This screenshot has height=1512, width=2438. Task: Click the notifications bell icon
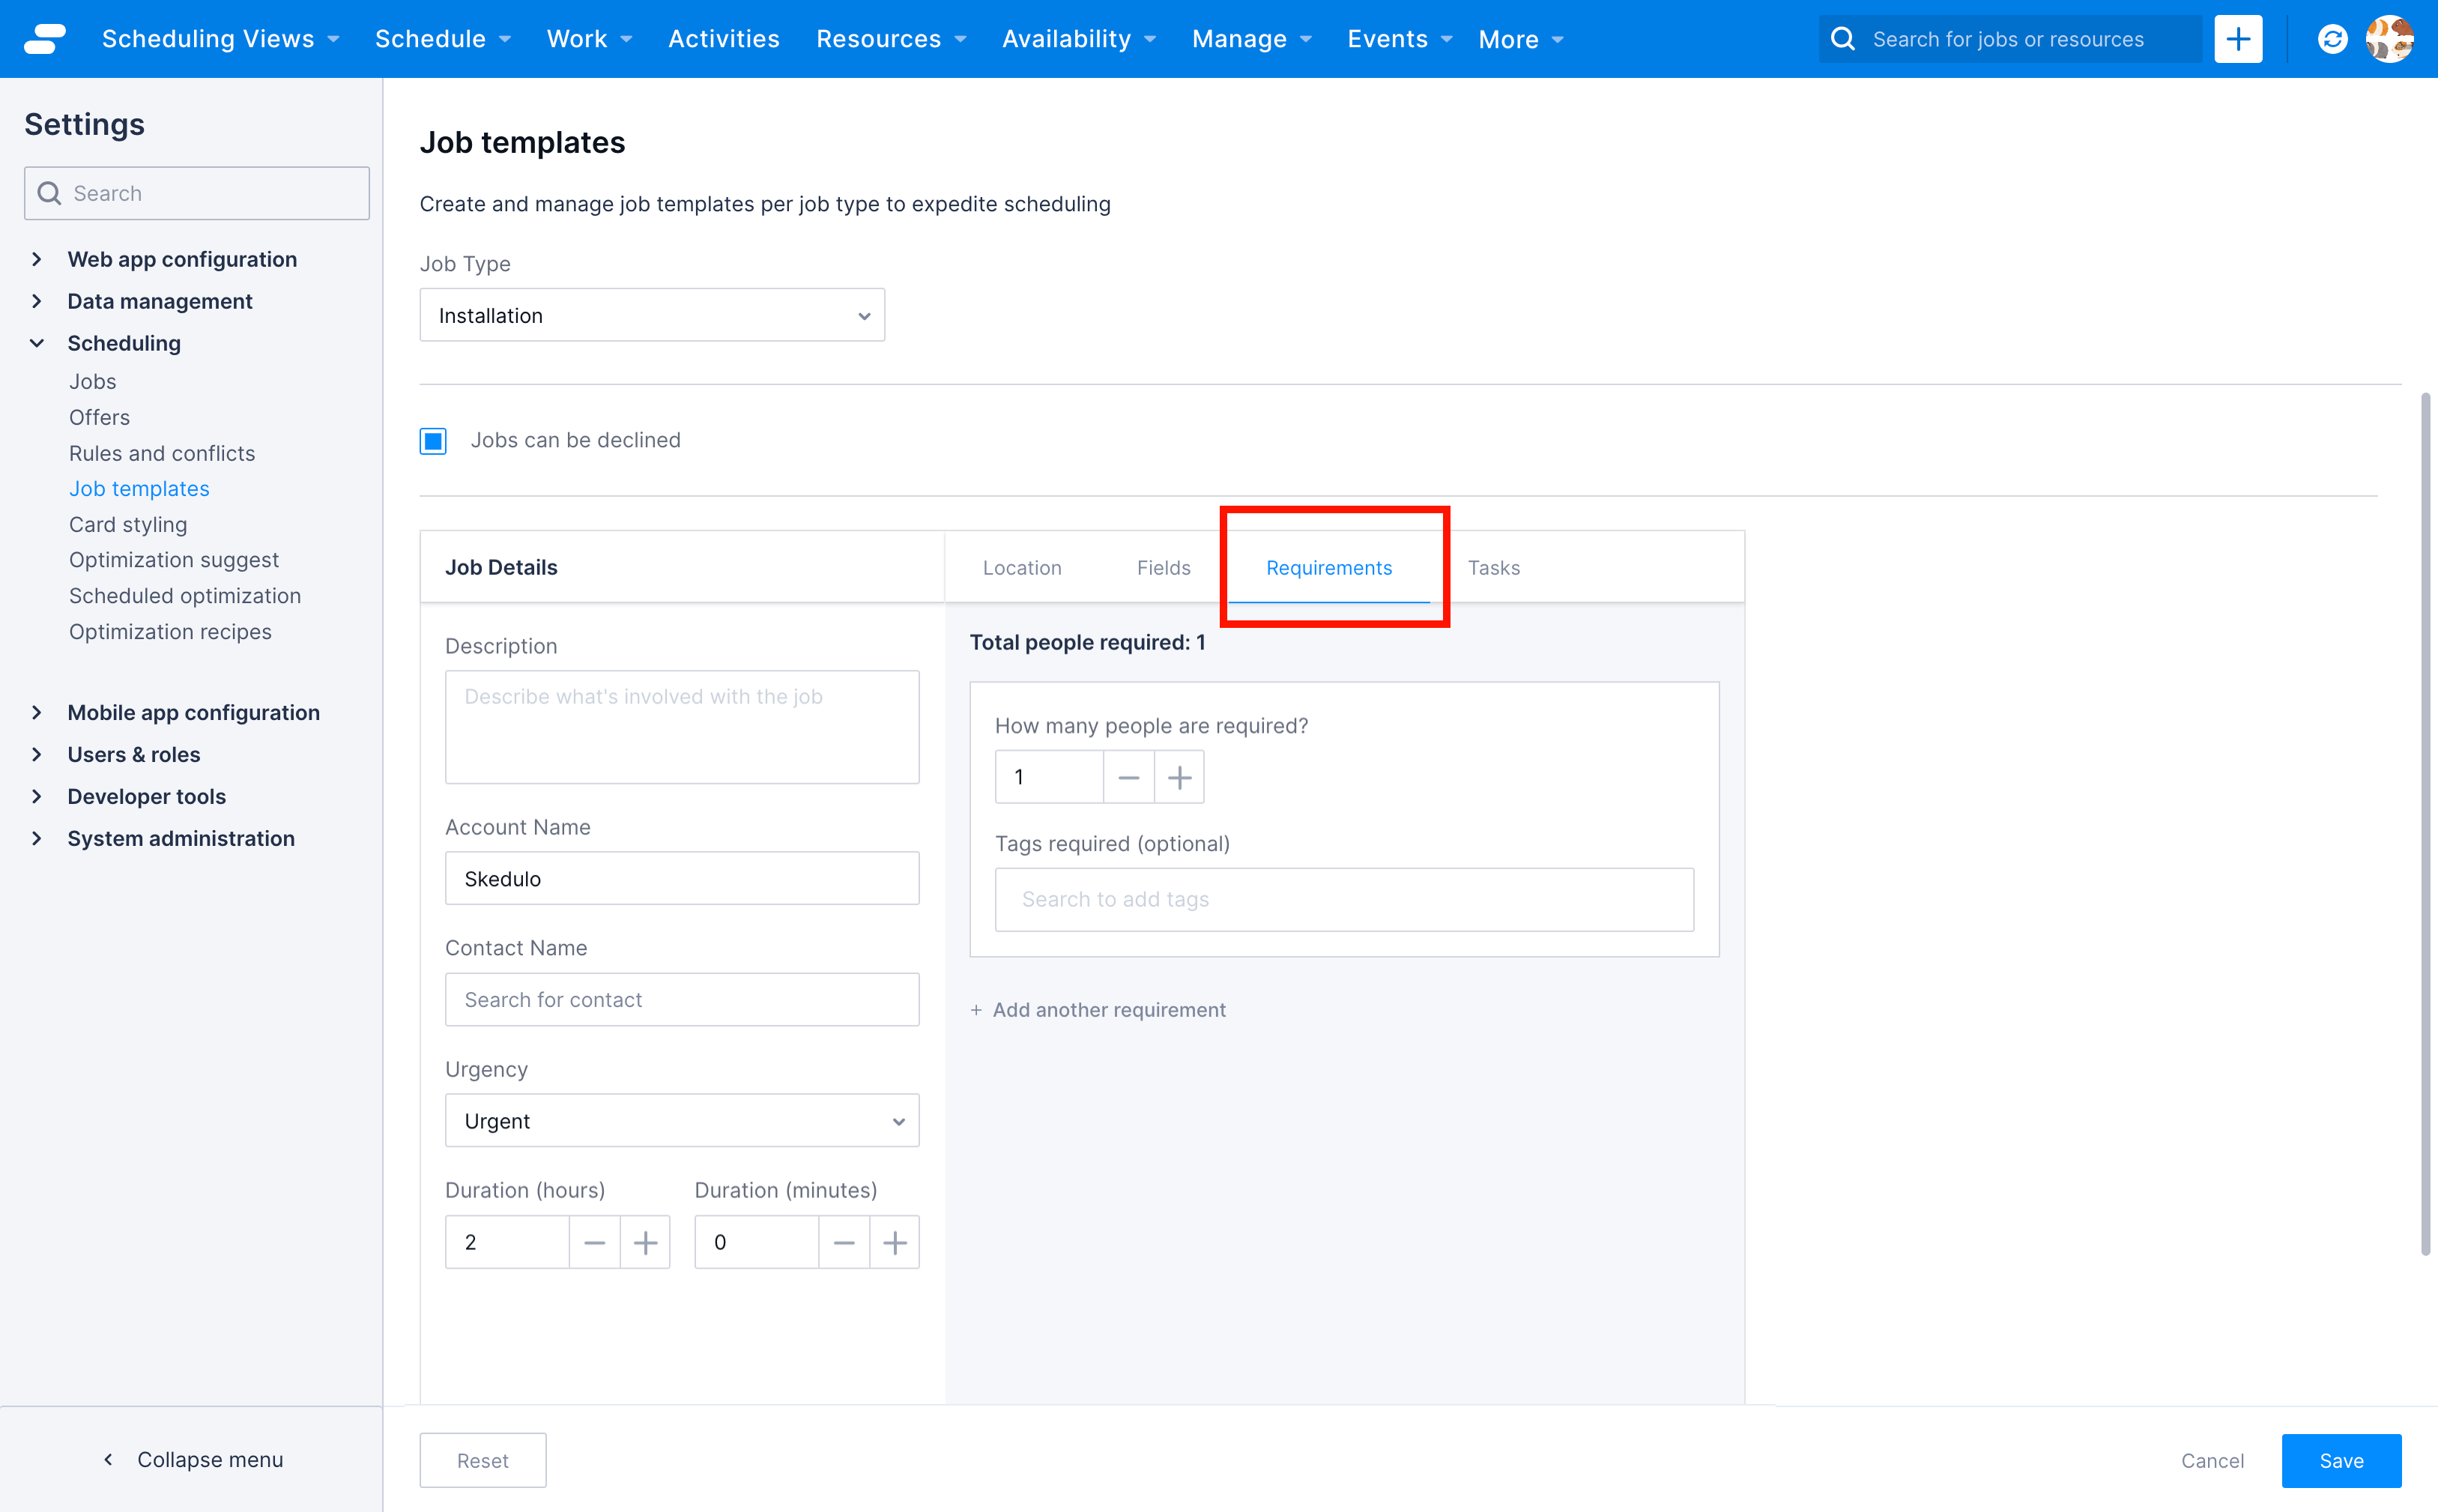(x=2330, y=38)
